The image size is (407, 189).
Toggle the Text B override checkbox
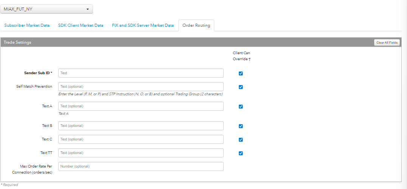pos(241,126)
